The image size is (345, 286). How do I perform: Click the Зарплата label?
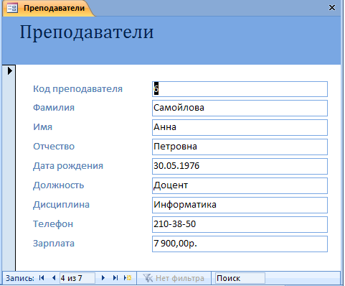(54, 244)
